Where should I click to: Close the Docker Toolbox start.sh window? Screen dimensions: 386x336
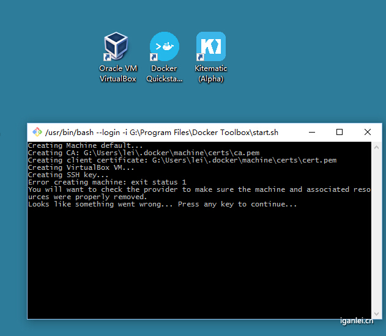tap(368, 132)
